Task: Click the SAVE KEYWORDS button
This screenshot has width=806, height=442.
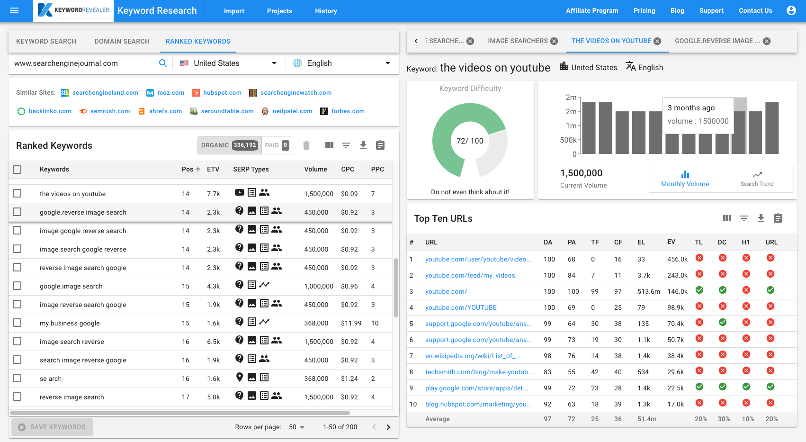Action: (52, 427)
